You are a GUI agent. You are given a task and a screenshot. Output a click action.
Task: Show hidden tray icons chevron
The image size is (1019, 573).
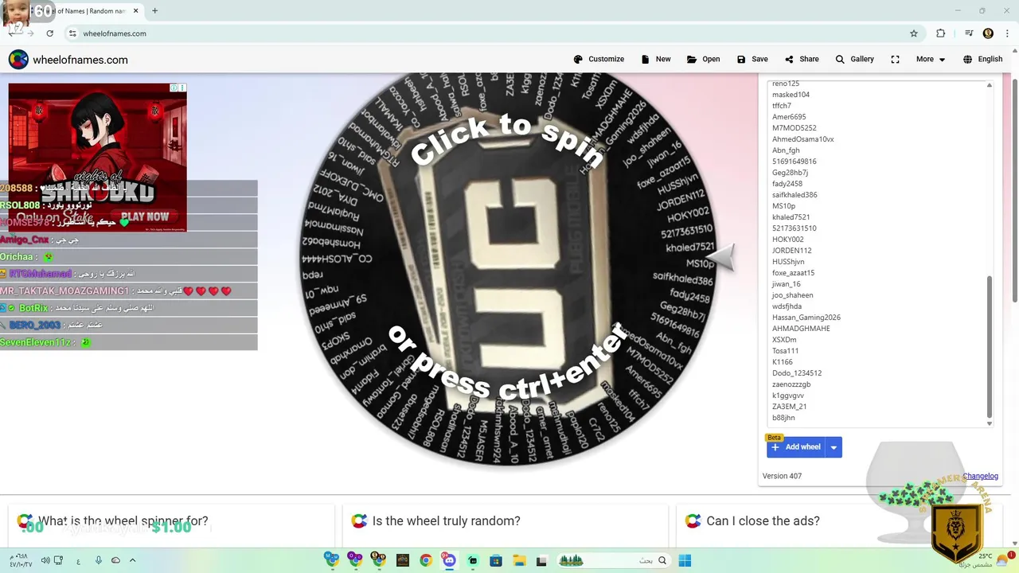132,560
